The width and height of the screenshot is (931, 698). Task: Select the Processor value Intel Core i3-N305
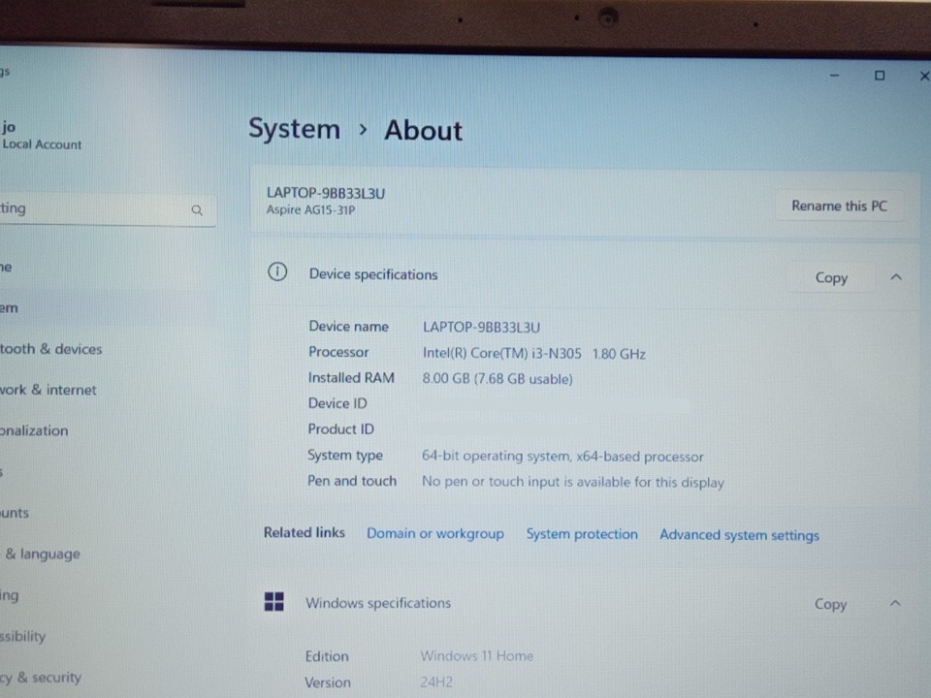[533, 354]
